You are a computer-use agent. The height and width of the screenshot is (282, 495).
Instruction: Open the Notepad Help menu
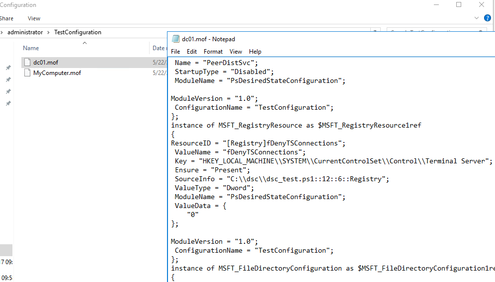click(x=255, y=52)
